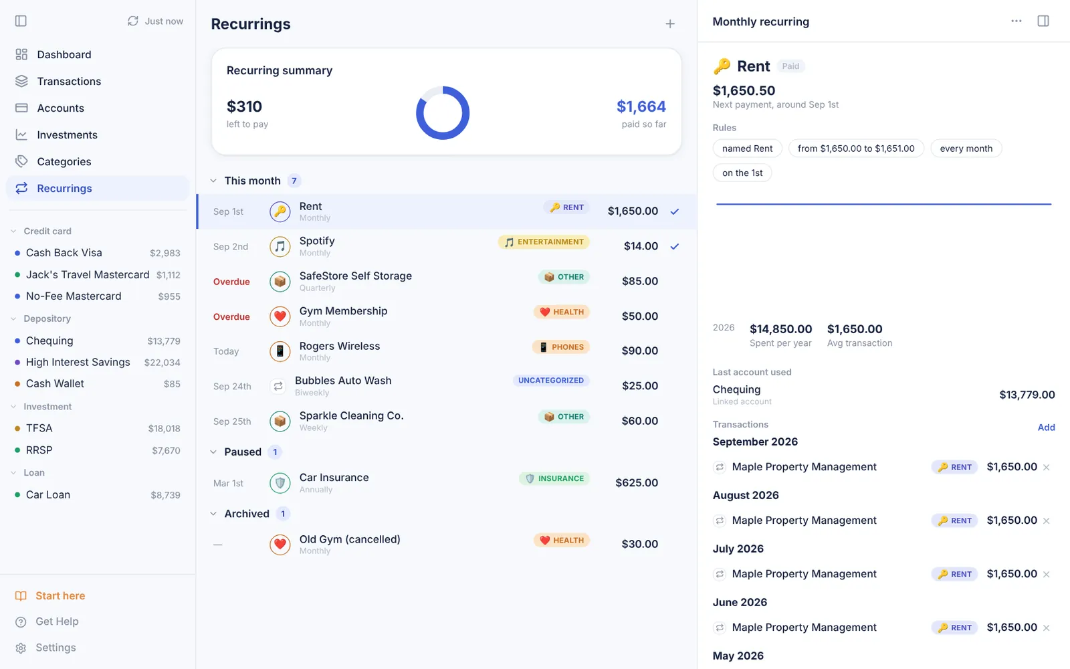Image resolution: width=1070 pixels, height=669 pixels.
Task: Click the 'on the 1st' rule chip
Action: [x=742, y=173]
